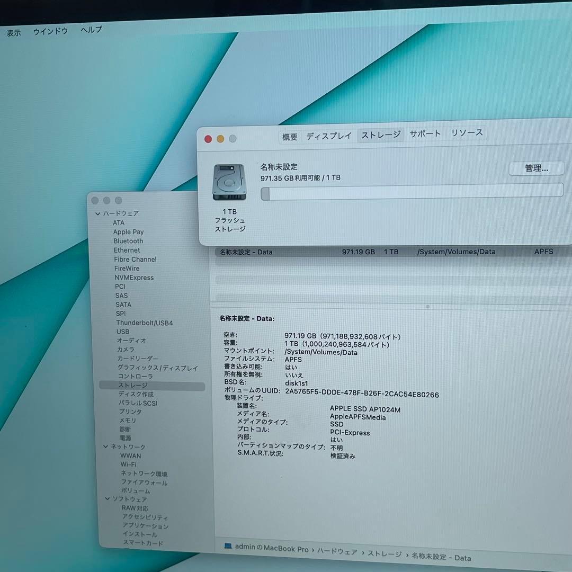This screenshot has width=572, height=572.
Task: Select SATA in the hardware sidebar
Action: (x=123, y=305)
